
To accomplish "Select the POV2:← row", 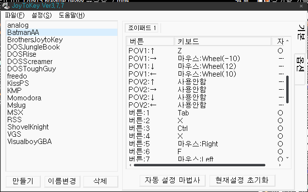I will [x=206, y=105].
